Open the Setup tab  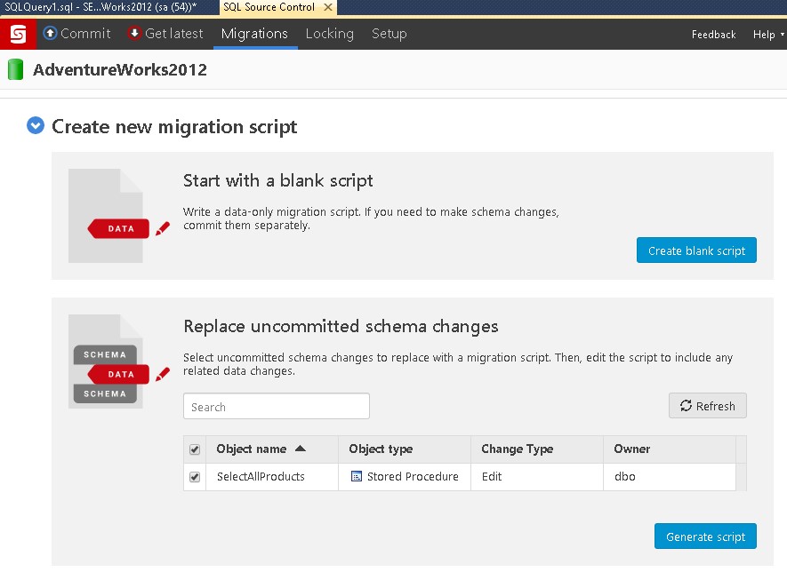point(389,34)
